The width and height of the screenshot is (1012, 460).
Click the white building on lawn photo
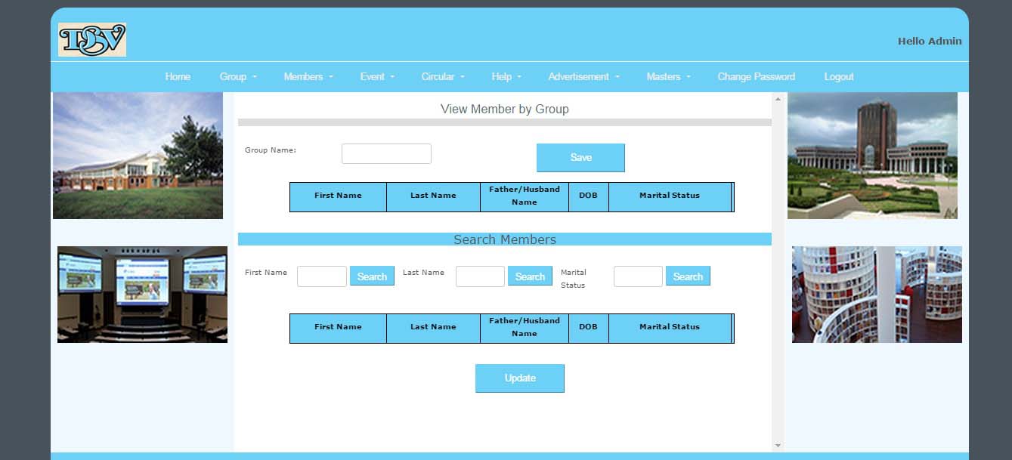tap(138, 156)
